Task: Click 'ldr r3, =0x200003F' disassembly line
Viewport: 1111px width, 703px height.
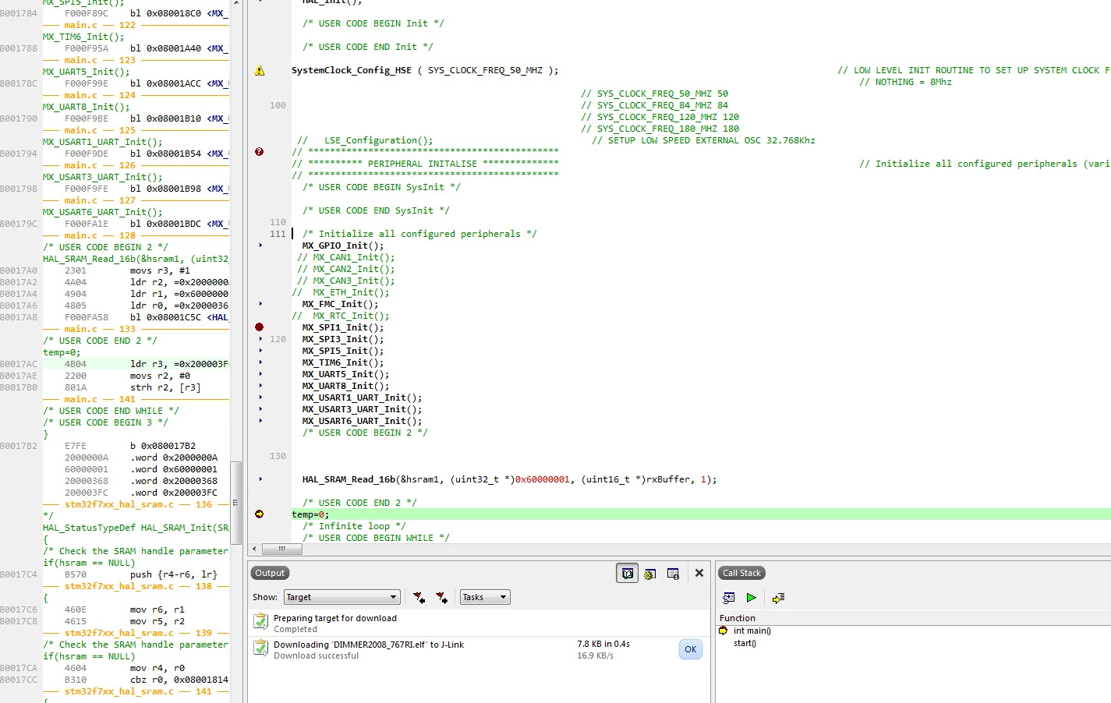Action: pyautogui.click(x=179, y=364)
